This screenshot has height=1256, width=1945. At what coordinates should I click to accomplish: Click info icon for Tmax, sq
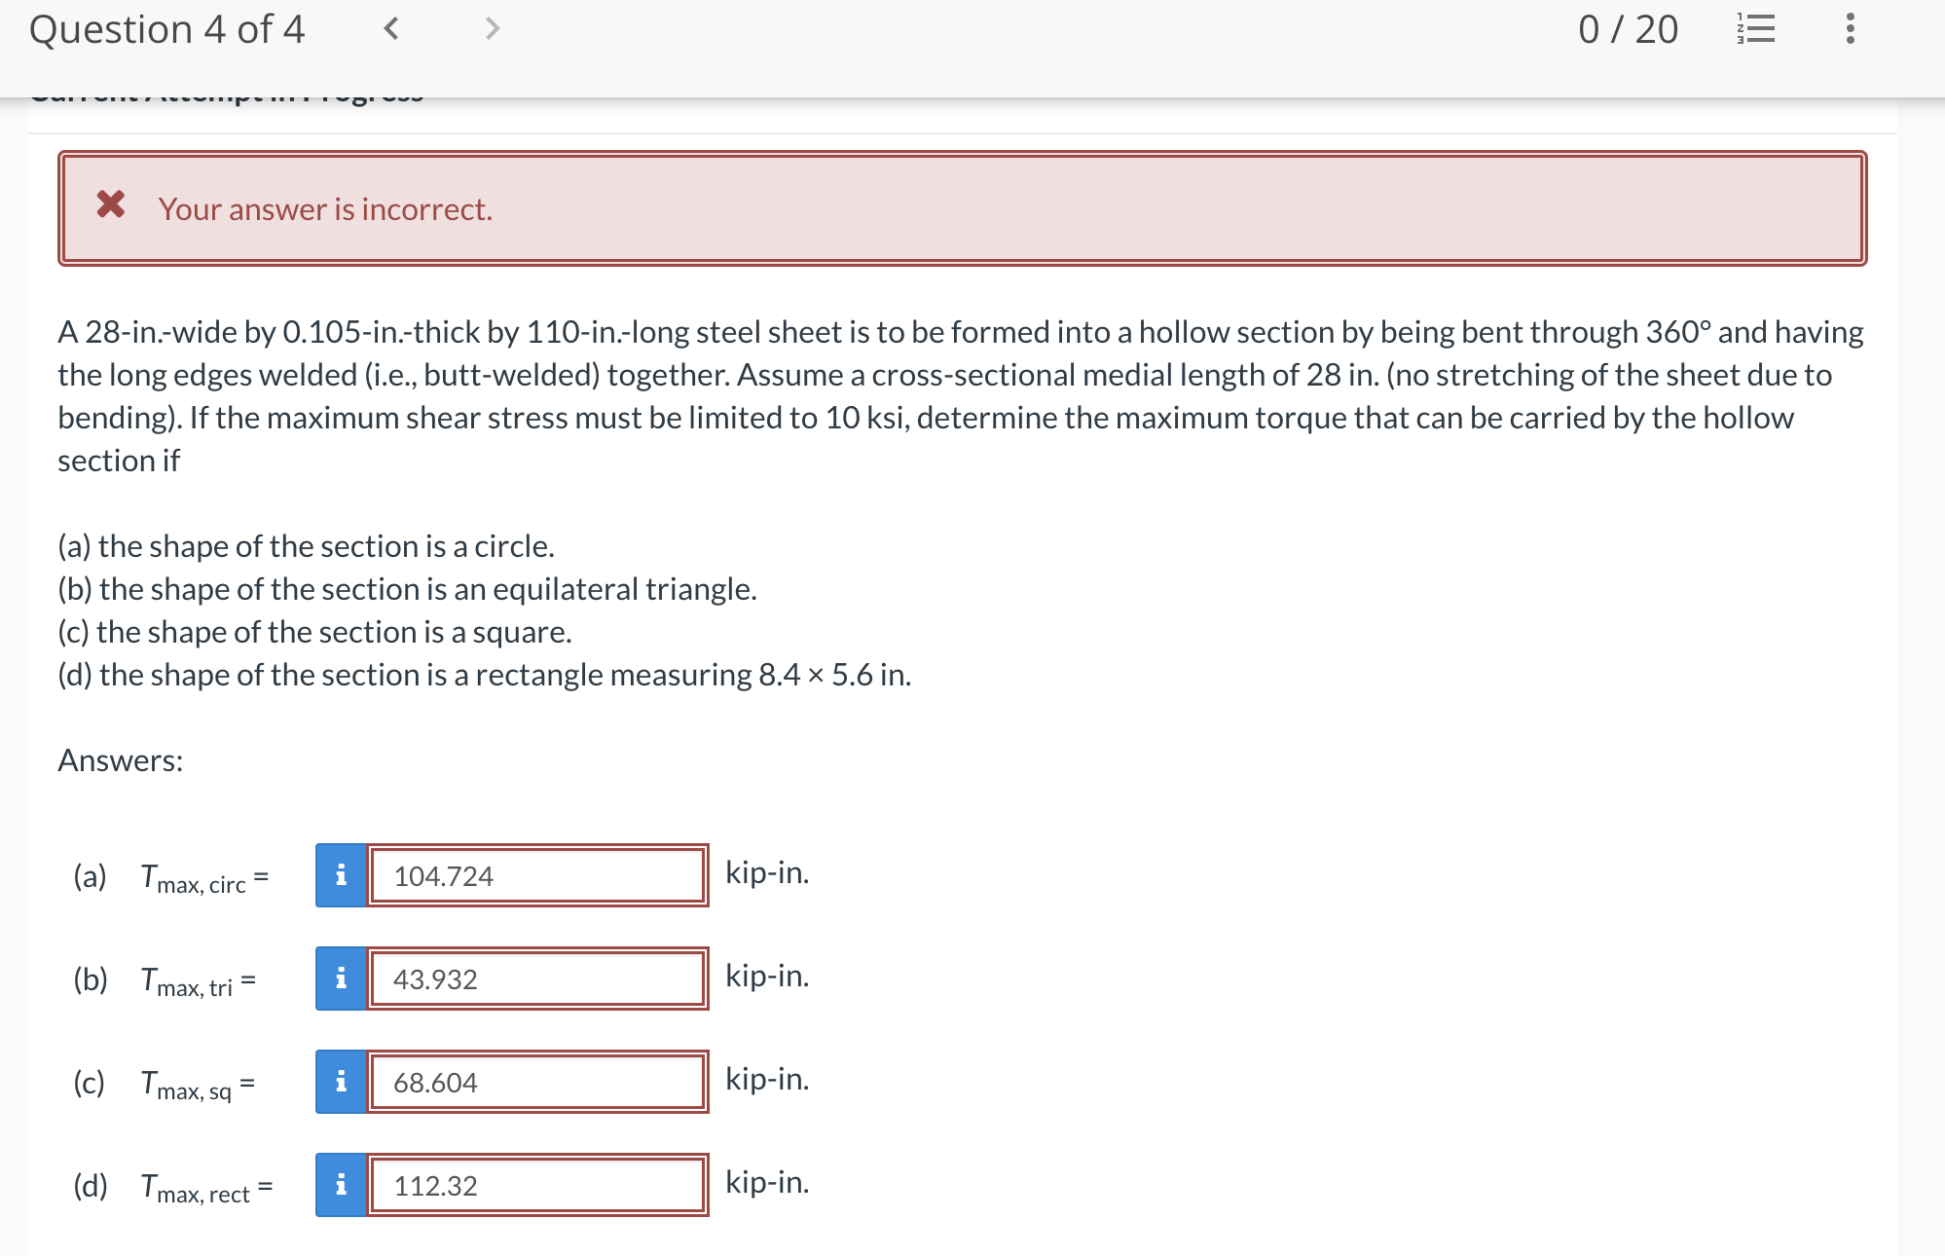click(341, 1082)
